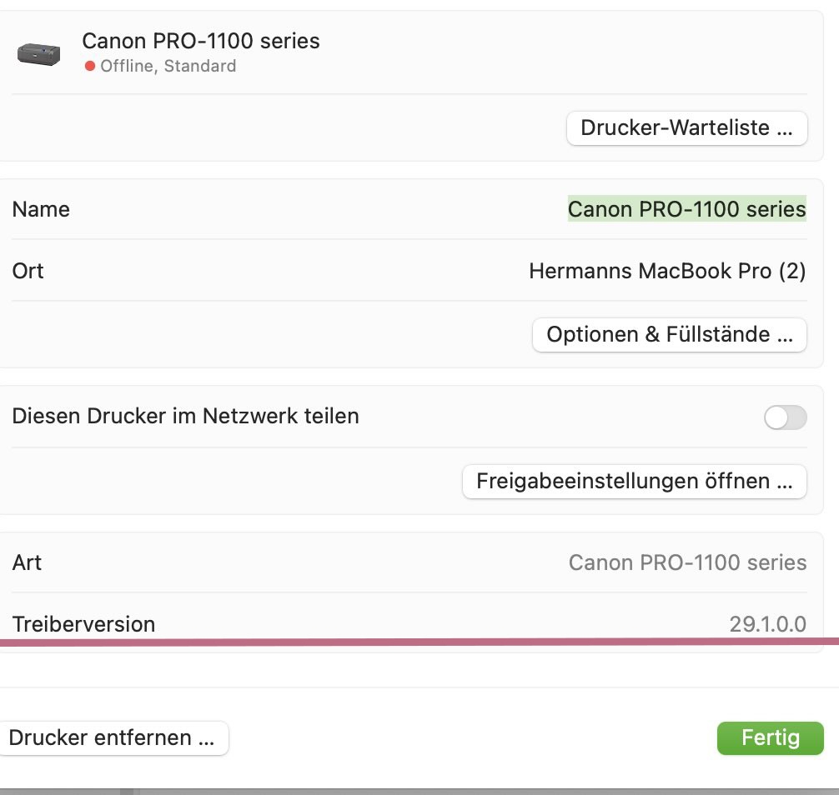Open Optionen & Füllstände
The height and width of the screenshot is (795, 839).
(x=669, y=335)
